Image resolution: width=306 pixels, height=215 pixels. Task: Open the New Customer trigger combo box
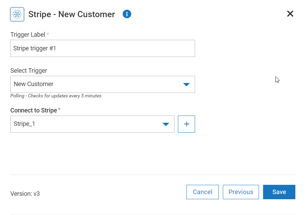[103, 84]
